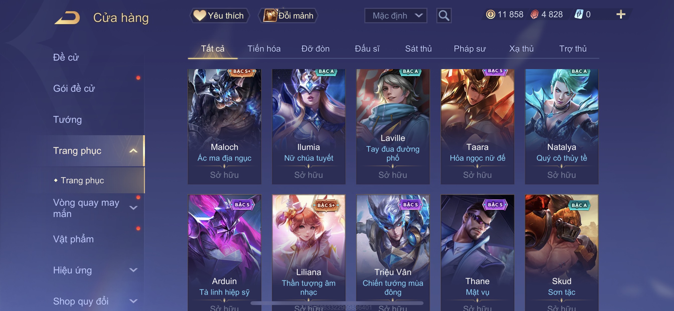The height and width of the screenshot is (311, 674).
Task: Switch to the Sát thủ tab
Action: click(418, 49)
